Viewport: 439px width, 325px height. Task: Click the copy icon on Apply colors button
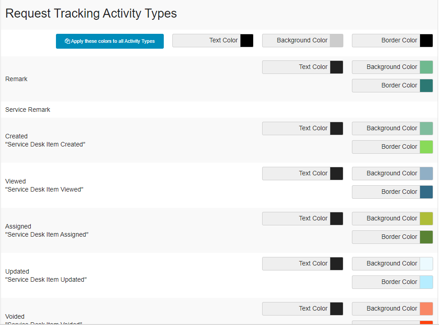(68, 41)
